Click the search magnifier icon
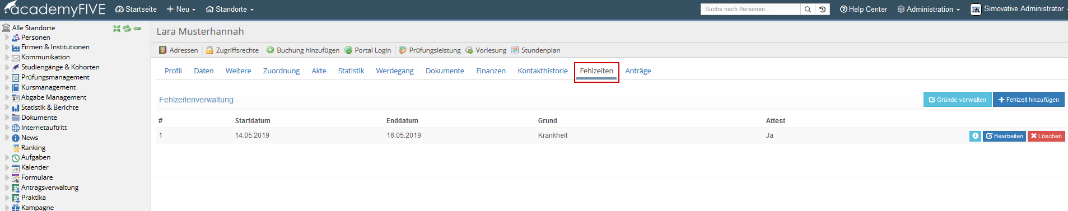The height and width of the screenshot is (211, 1068). point(808,9)
